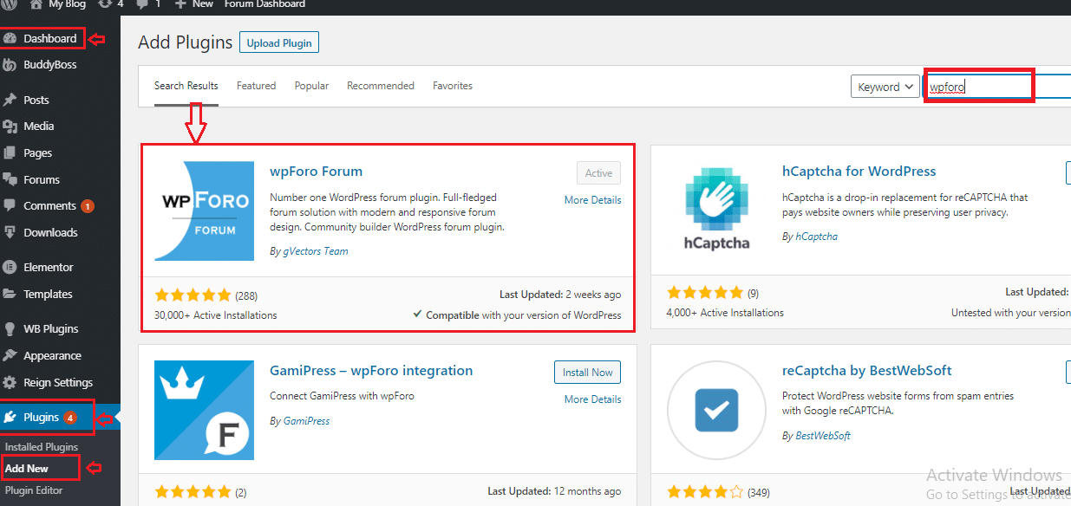Viewport: 1071px width, 506px height.
Task: Click the gVectors Team author link
Action: pyautogui.click(x=315, y=251)
